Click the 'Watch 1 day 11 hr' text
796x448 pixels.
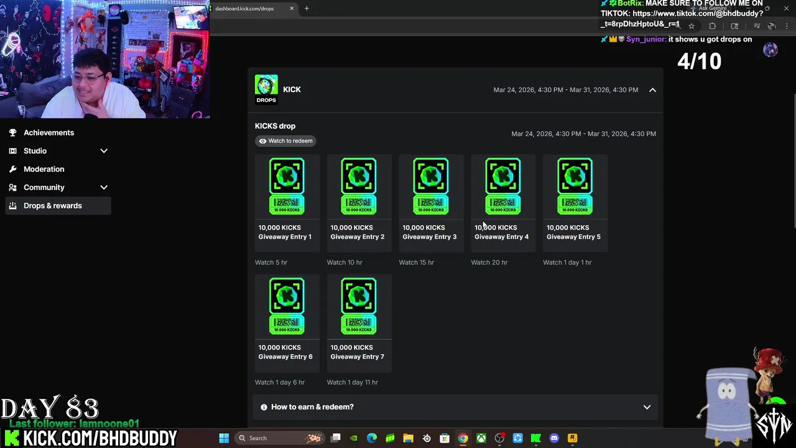point(353,383)
